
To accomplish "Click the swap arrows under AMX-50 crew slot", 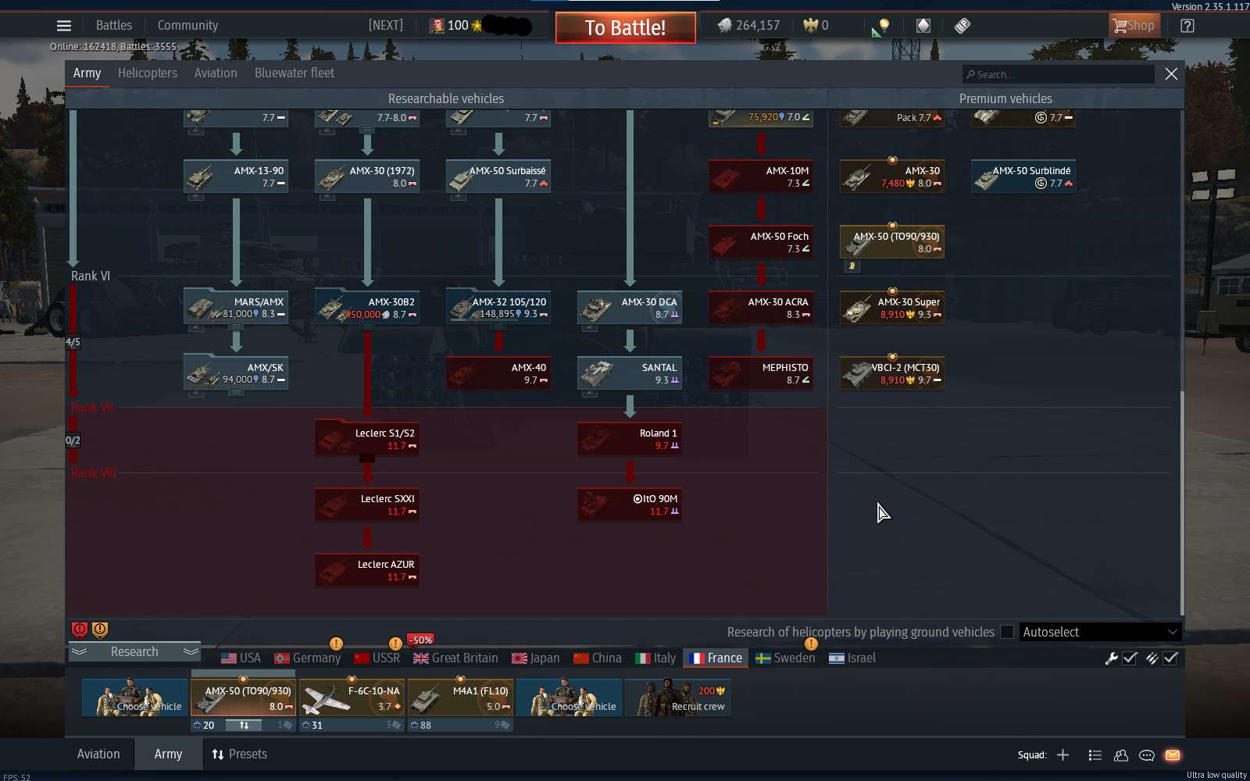I will [244, 726].
